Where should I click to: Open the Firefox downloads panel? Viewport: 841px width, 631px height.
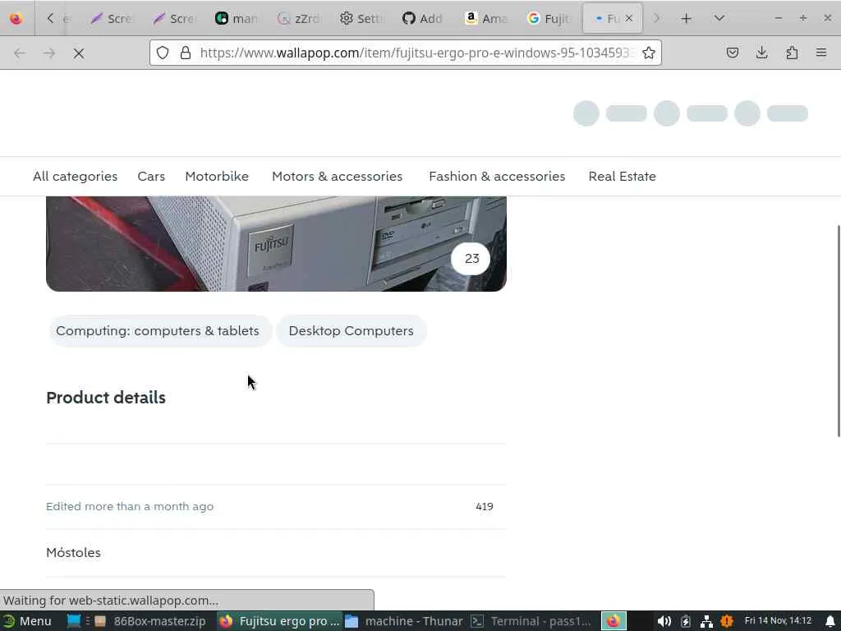coord(761,53)
